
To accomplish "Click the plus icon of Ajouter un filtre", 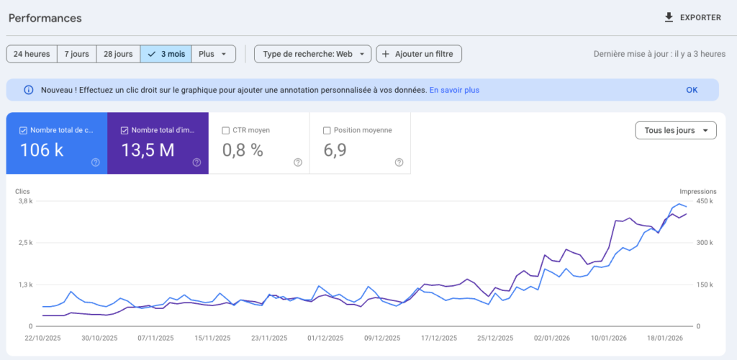I will click(386, 54).
